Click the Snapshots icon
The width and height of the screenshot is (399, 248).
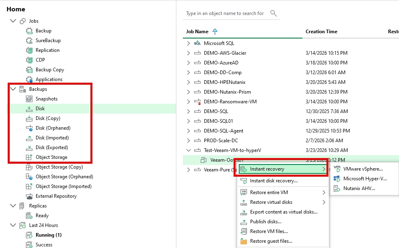point(29,99)
